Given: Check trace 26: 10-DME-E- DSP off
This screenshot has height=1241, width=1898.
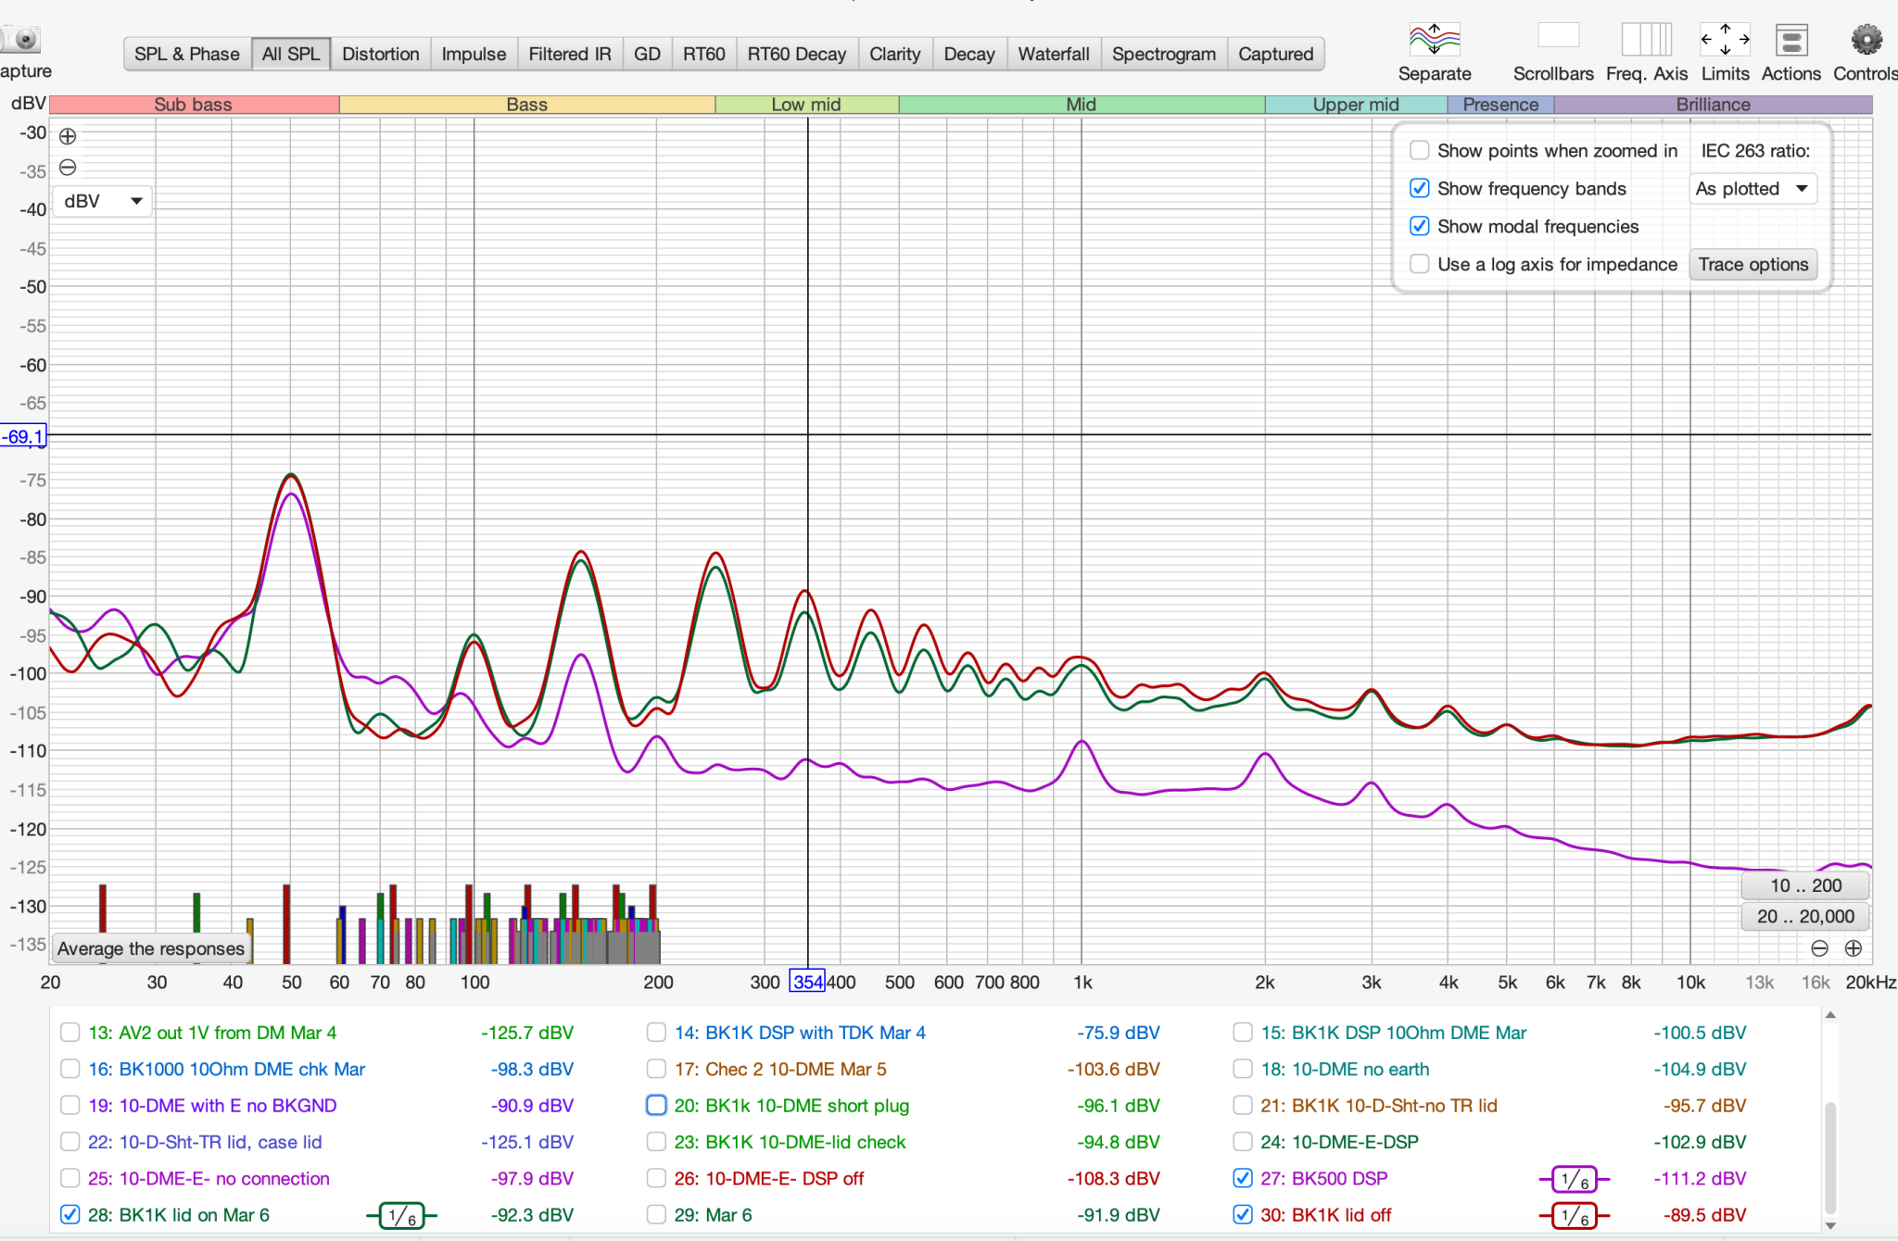Looking at the screenshot, I should click(x=656, y=1178).
